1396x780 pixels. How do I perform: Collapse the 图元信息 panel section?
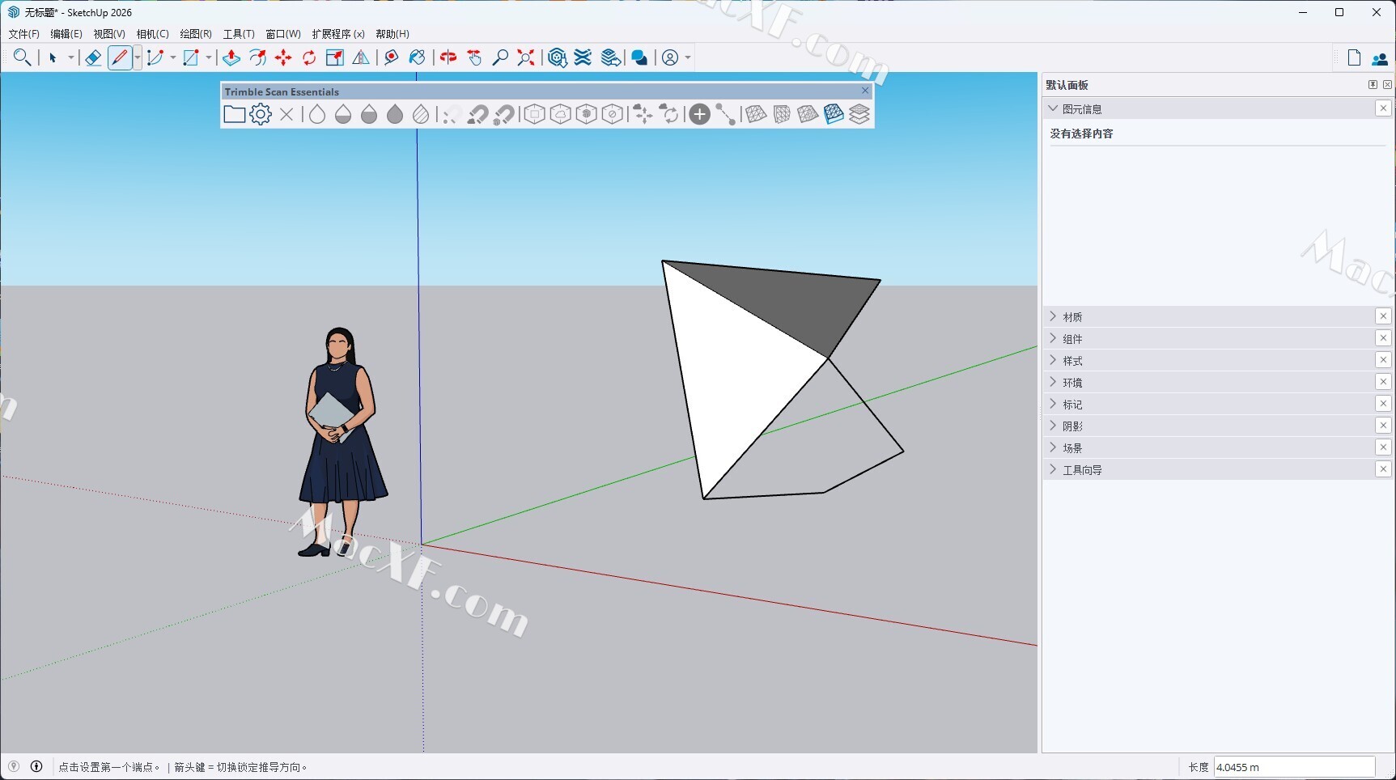(x=1053, y=108)
